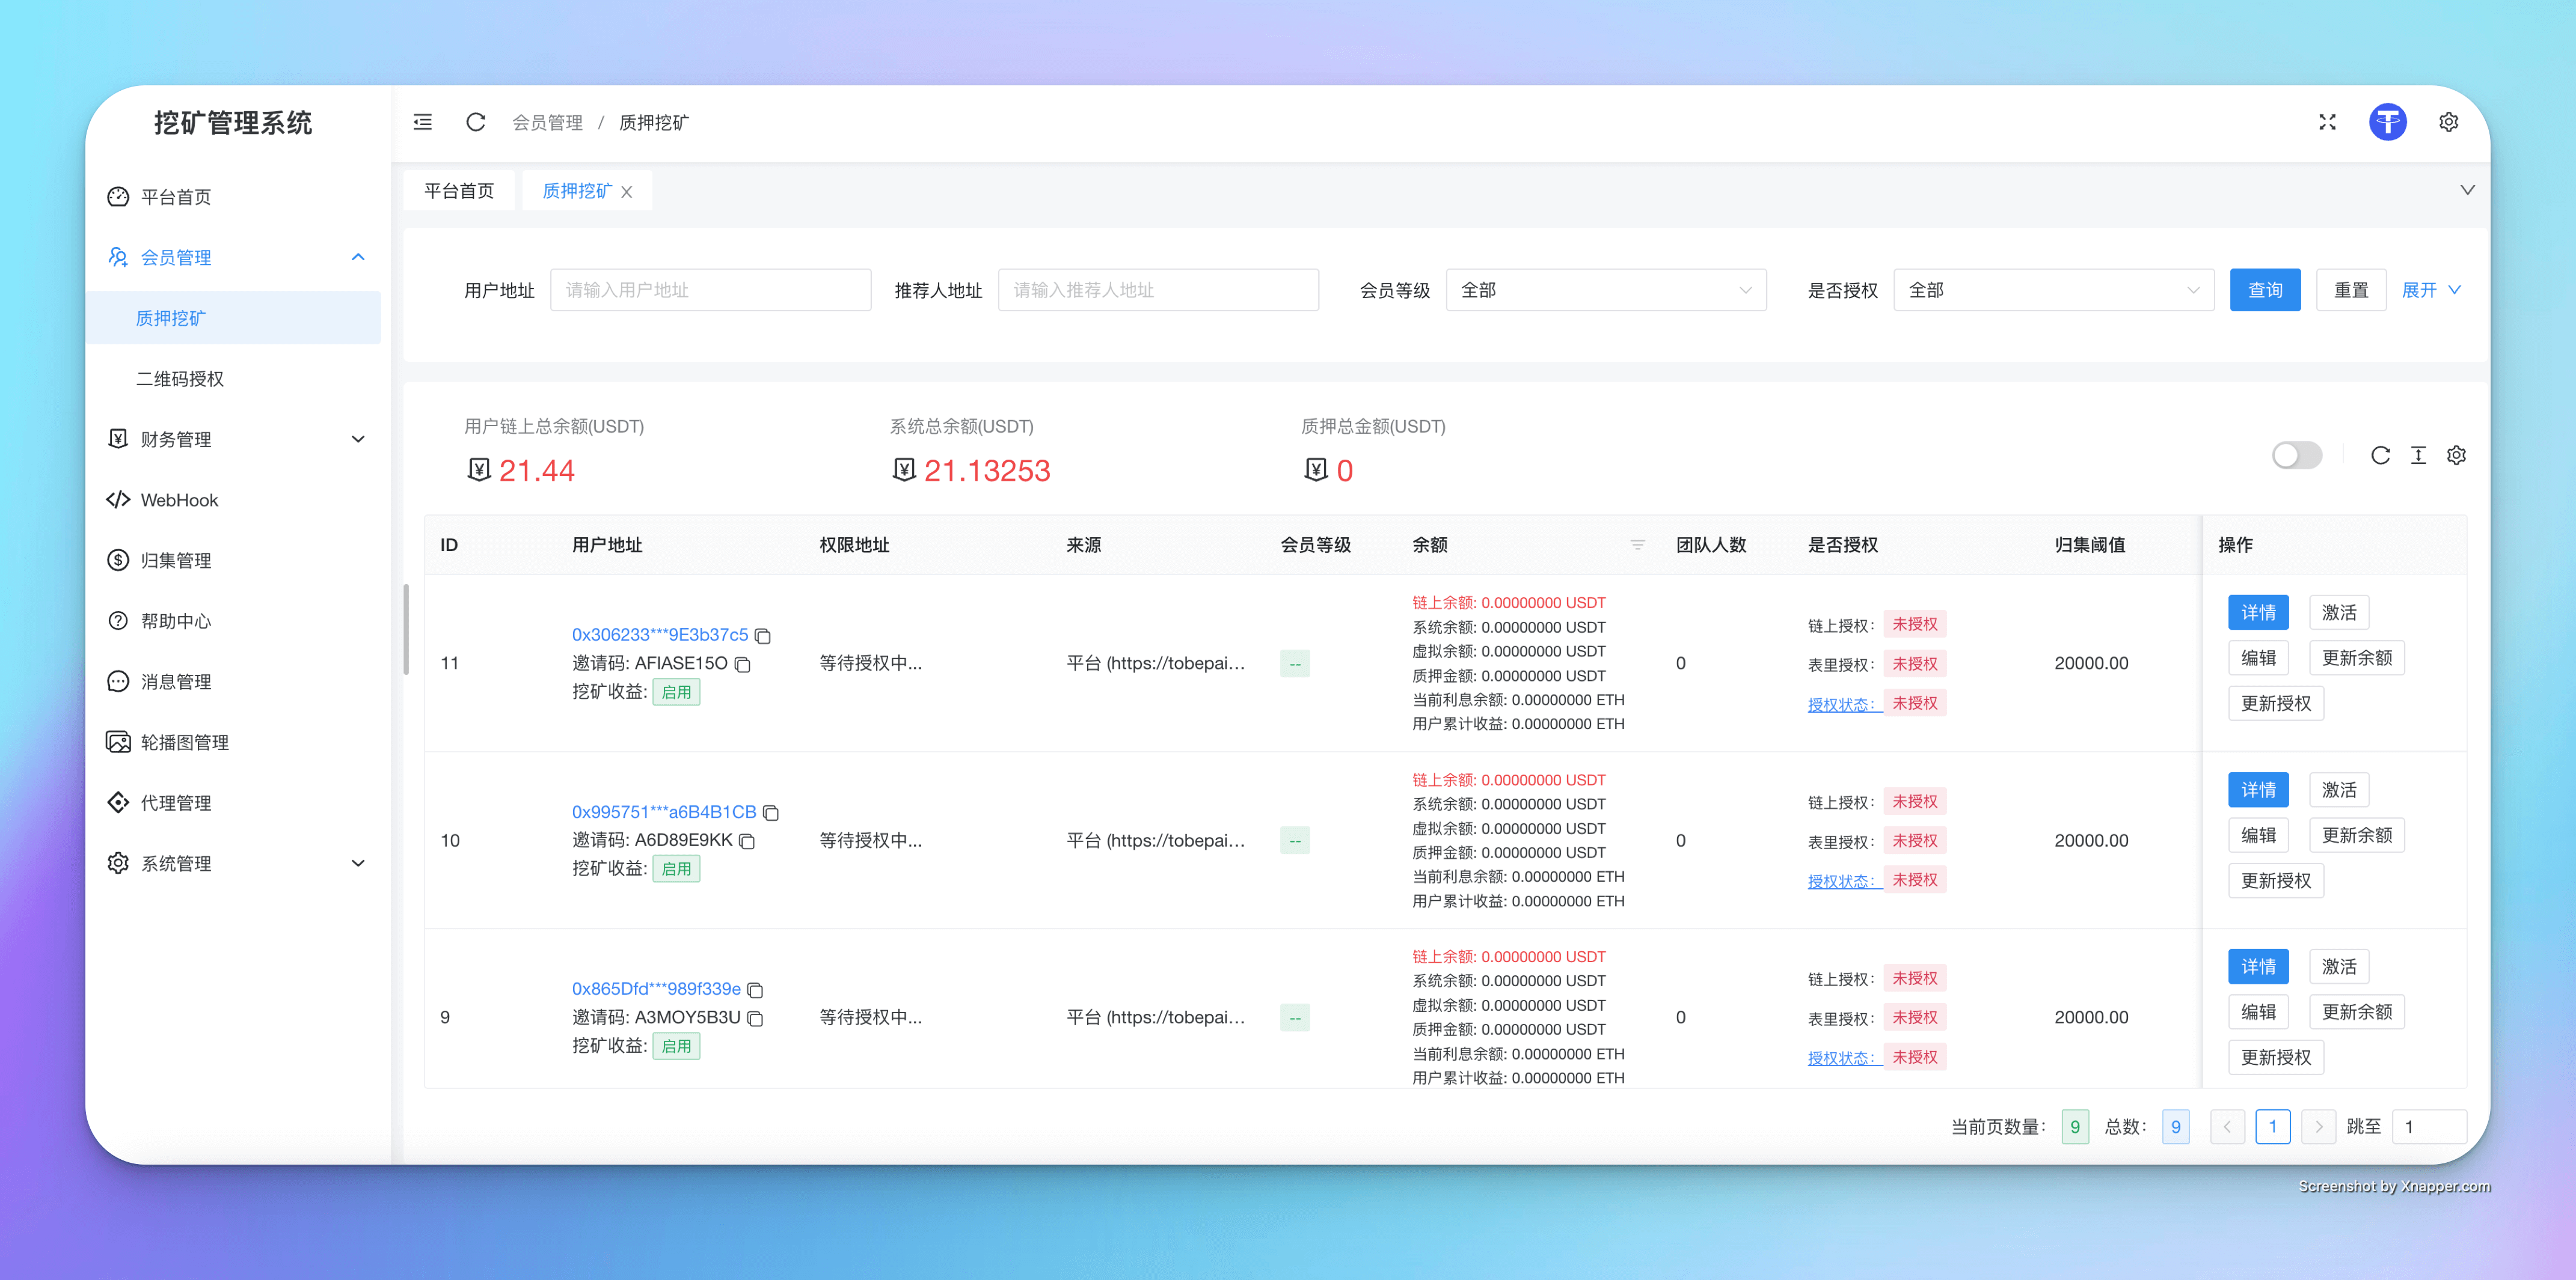
Task: Enter fullscreen with the expand icon
Action: click(2327, 122)
